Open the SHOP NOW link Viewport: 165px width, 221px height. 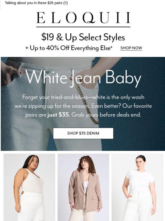[131, 48]
